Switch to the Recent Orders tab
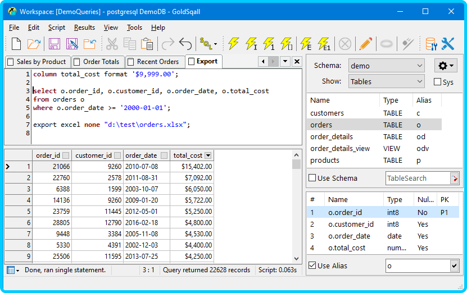Image resolution: width=467 pixels, height=293 pixels. (x=155, y=62)
